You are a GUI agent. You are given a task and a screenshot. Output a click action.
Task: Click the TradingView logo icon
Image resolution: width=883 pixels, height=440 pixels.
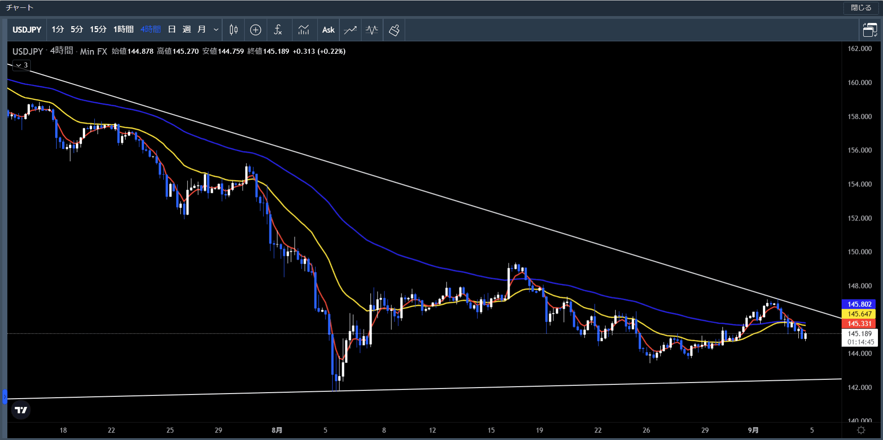tap(21, 410)
